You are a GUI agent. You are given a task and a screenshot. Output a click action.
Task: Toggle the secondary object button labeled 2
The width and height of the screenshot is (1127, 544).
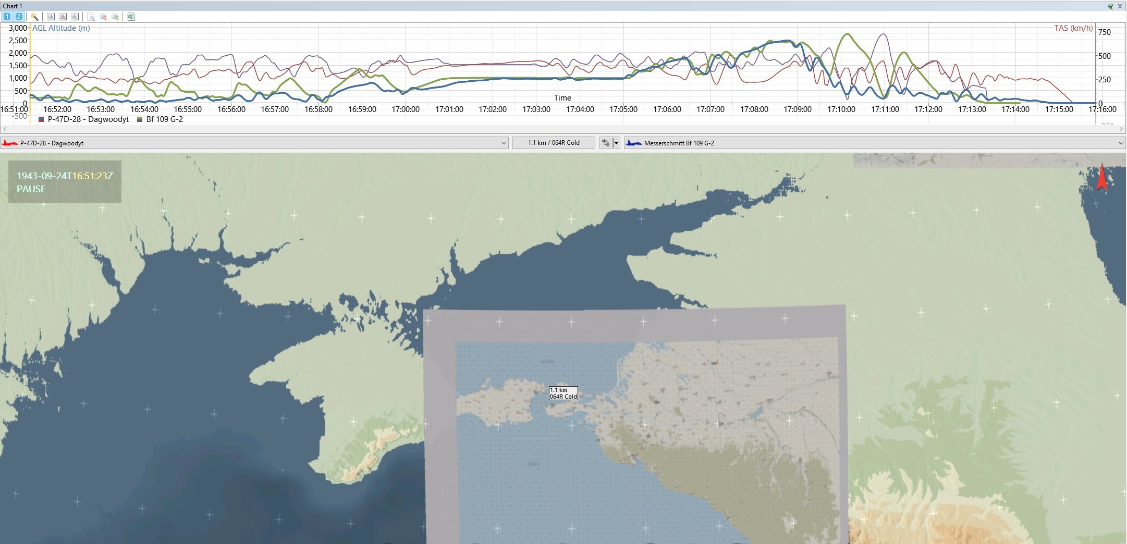(x=18, y=17)
